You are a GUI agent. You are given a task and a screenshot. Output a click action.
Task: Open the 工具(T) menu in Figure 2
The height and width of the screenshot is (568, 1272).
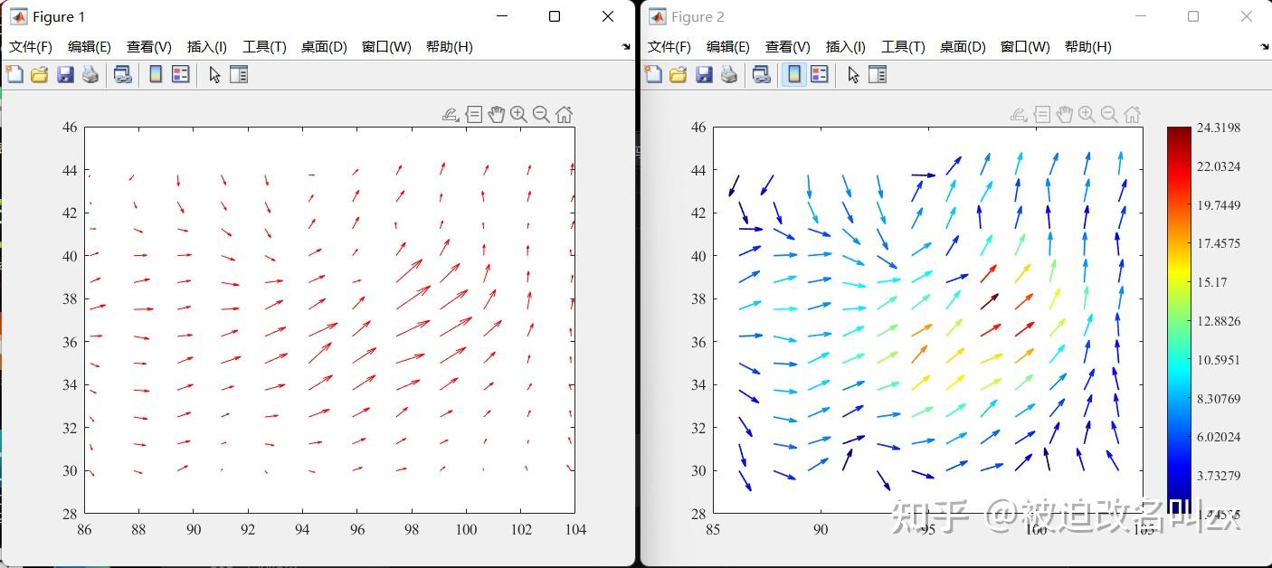tap(902, 46)
